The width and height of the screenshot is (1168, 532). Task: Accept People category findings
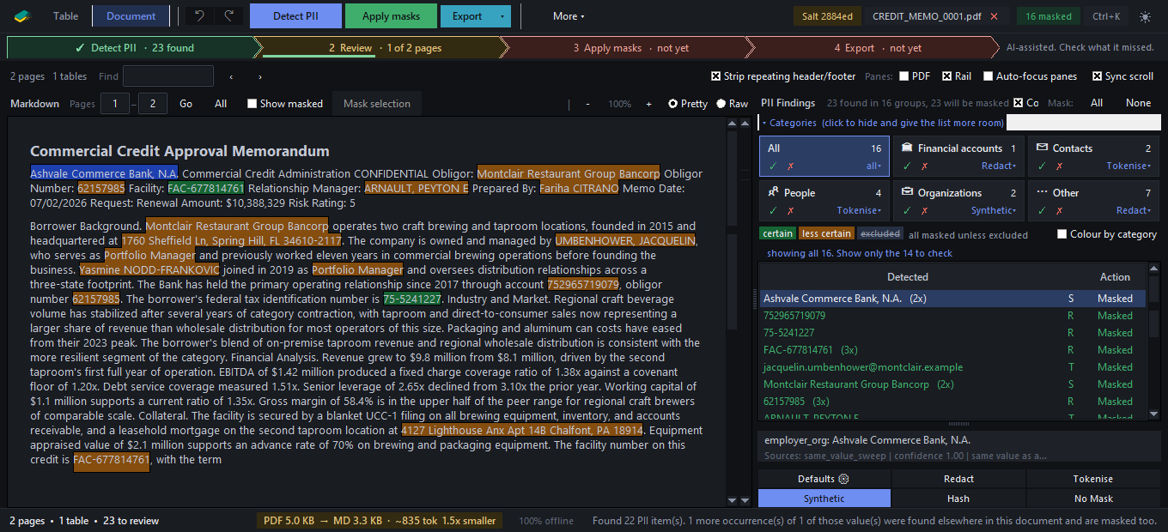[x=773, y=210]
